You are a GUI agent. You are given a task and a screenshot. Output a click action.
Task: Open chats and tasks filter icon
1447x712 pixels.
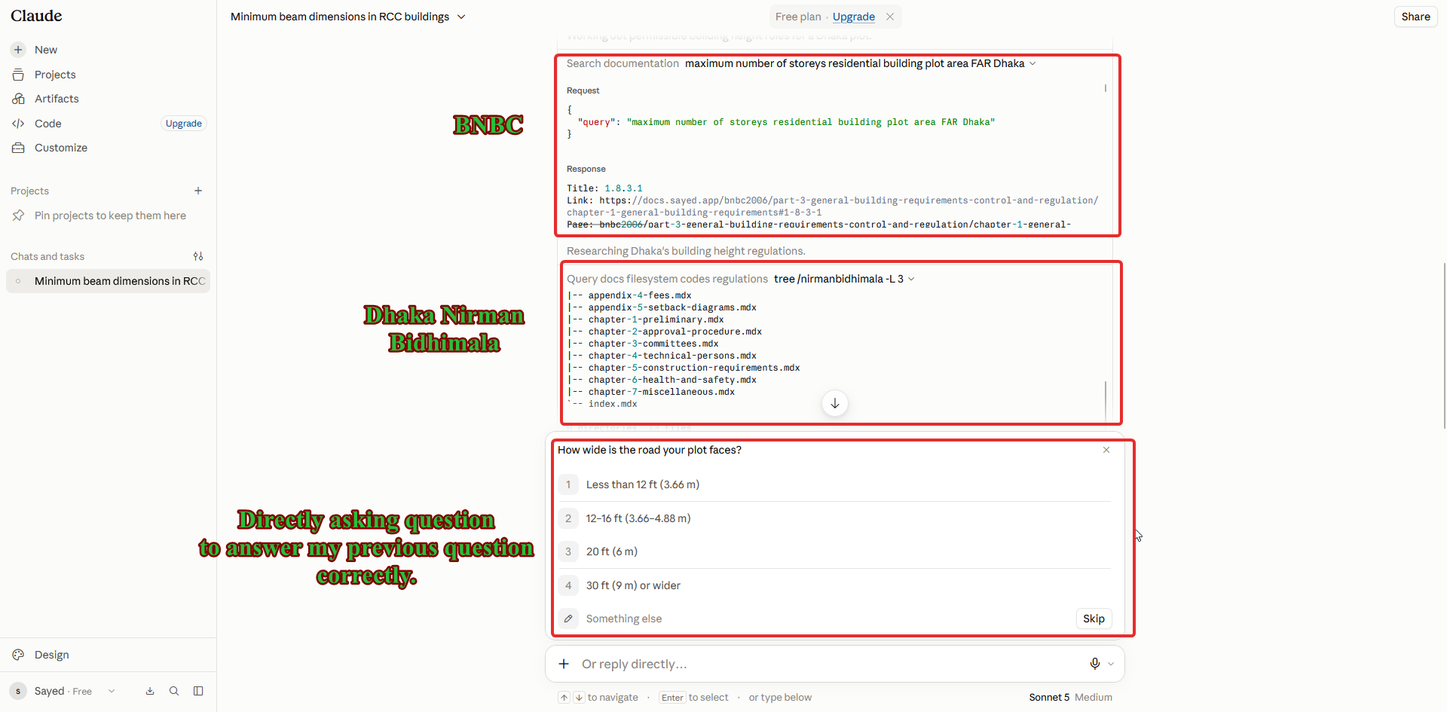click(x=198, y=256)
